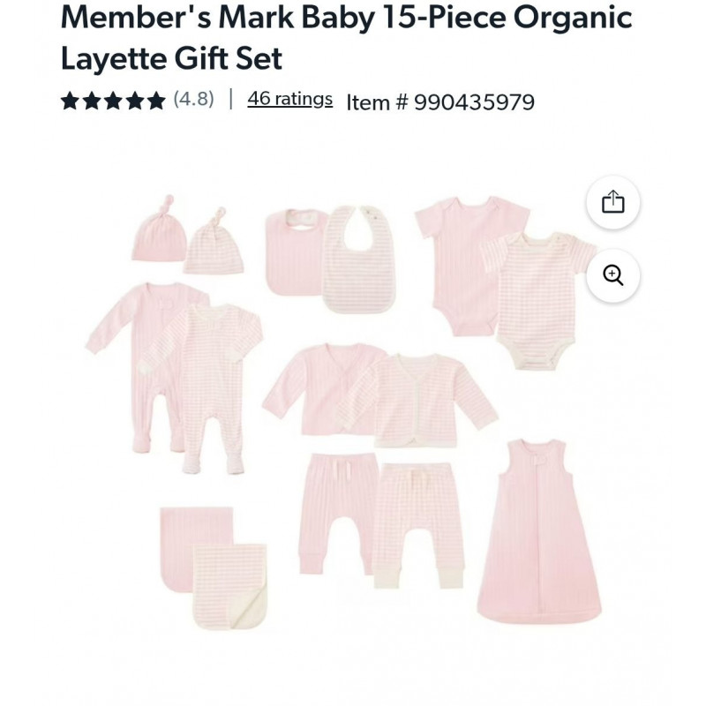
Task: Click the striped short-sleeve bodysuit
Action: (x=538, y=301)
